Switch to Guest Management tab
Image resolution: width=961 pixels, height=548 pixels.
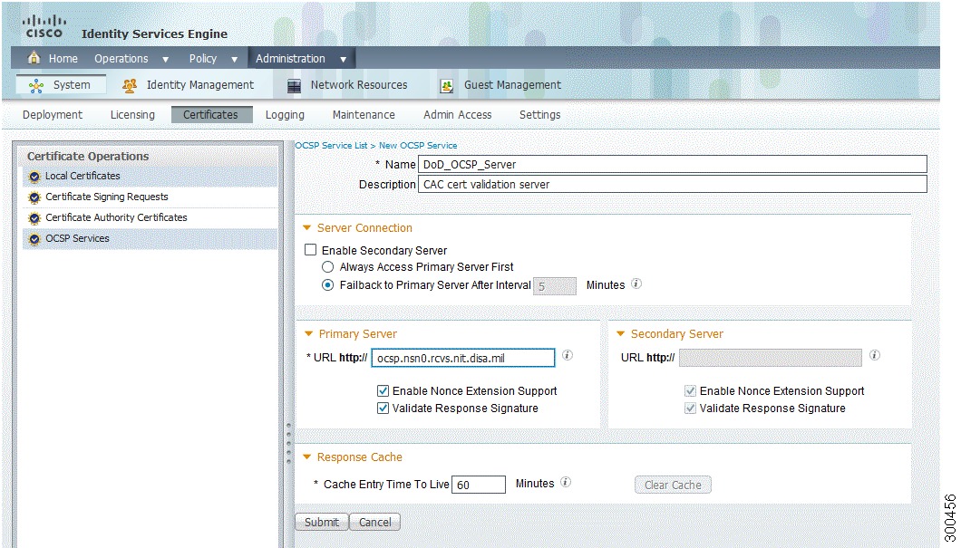coord(512,85)
